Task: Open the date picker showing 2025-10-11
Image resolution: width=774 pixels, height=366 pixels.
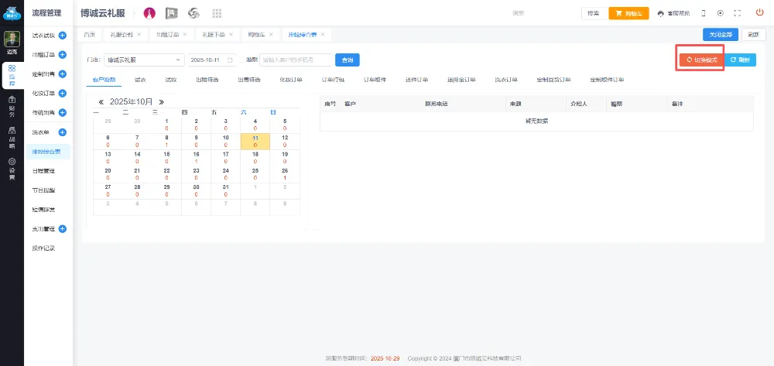Action: point(211,60)
